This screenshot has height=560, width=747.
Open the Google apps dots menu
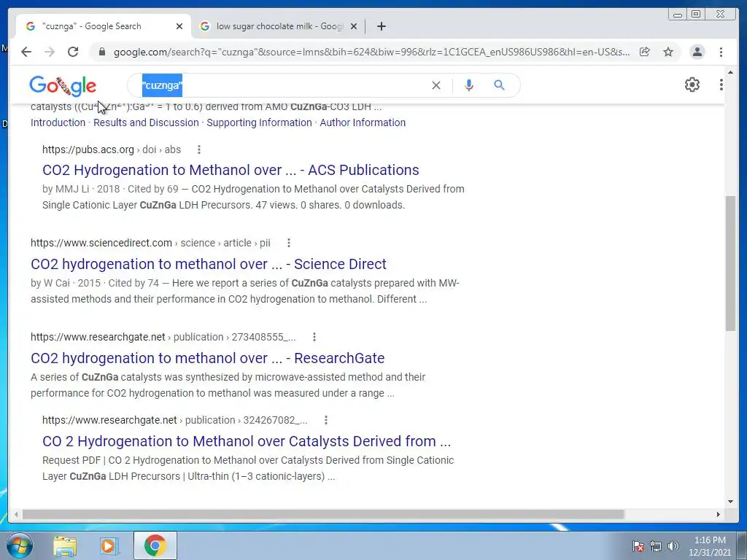tap(721, 85)
